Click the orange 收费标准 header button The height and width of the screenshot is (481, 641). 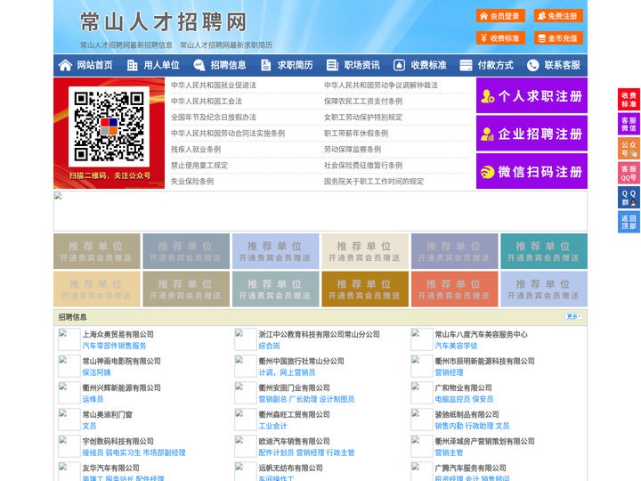click(x=500, y=38)
